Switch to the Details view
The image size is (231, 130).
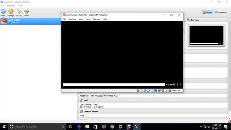pyautogui.click(x=207, y=13)
